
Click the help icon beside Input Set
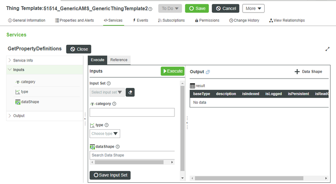coord(109,83)
